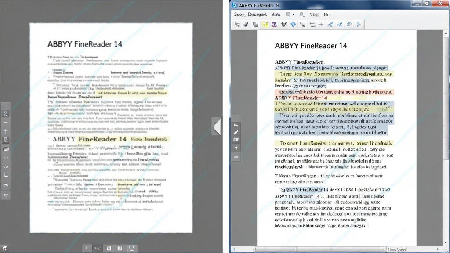Click the status label right of the horizontal scrollbar

click(x=397, y=249)
